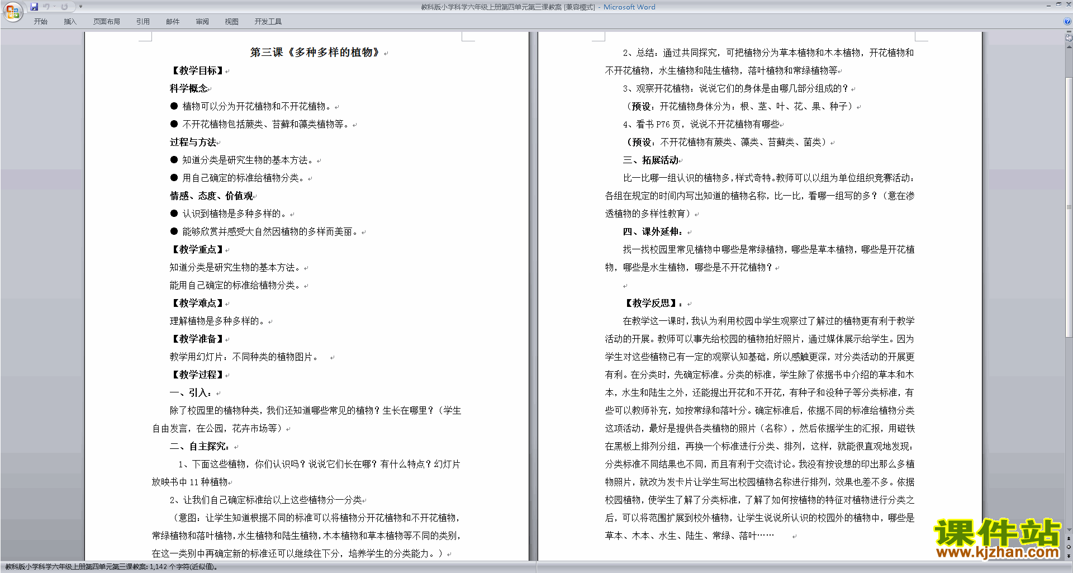Click the 过程与方法 subheading
The width and height of the screenshot is (1073, 573).
click(x=193, y=142)
